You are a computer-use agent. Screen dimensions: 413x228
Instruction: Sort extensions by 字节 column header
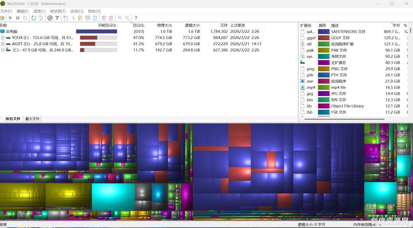[396, 26]
